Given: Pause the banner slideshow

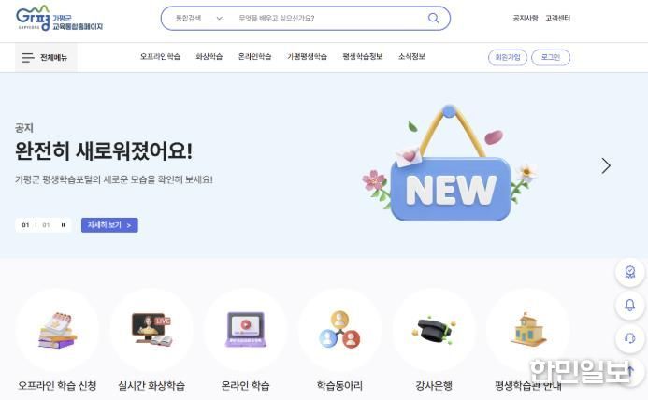Looking at the screenshot, I should (64, 225).
